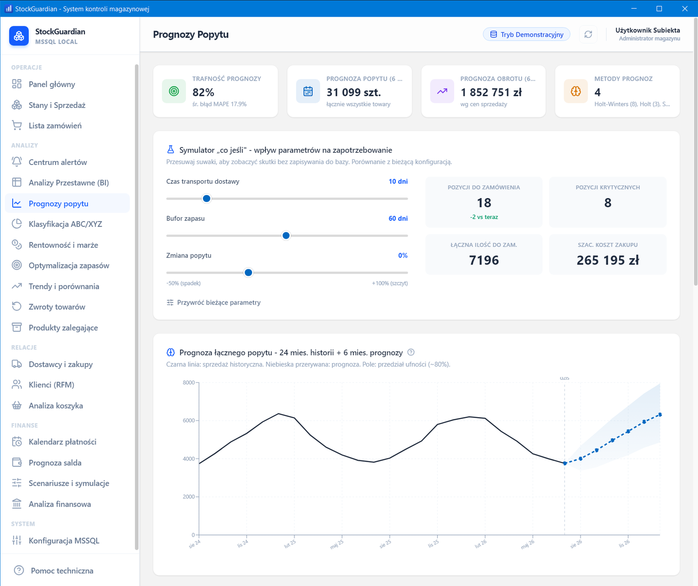Click the 31 099 szt. forecast value
698x586 pixels.
pos(354,93)
